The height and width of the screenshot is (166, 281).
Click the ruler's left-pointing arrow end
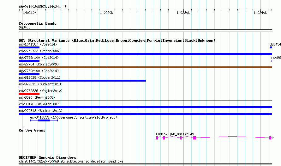(20, 10)
